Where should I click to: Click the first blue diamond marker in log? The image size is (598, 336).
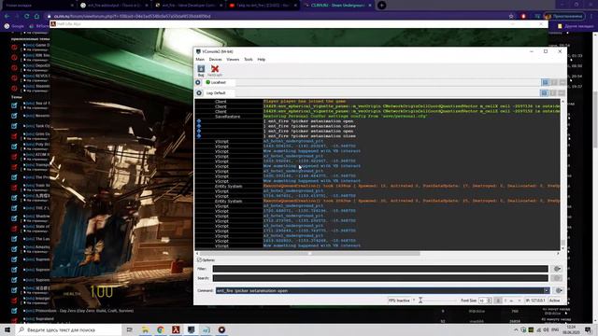click(199, 121)
